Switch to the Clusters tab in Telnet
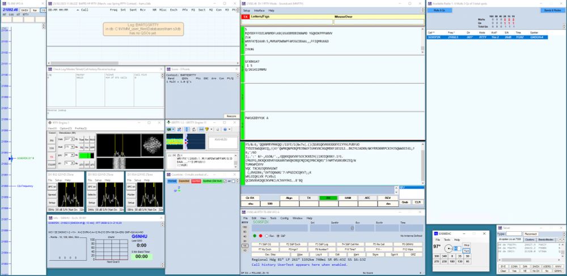Image resolution: width=567 pixels, height=276 pixels. coord(530,240)
